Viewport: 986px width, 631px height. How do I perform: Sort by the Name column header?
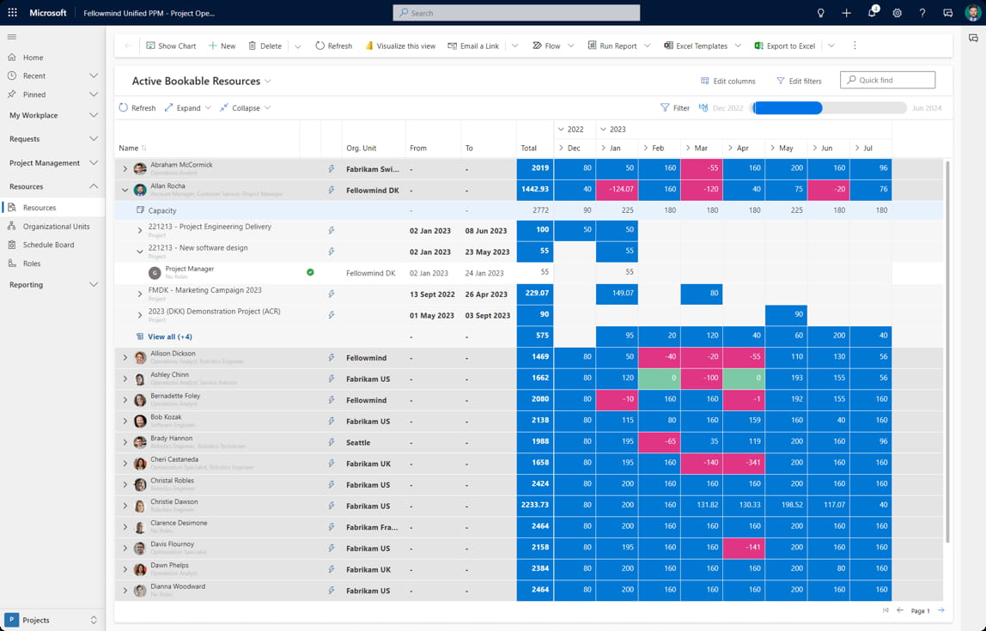tap(132, 149)
